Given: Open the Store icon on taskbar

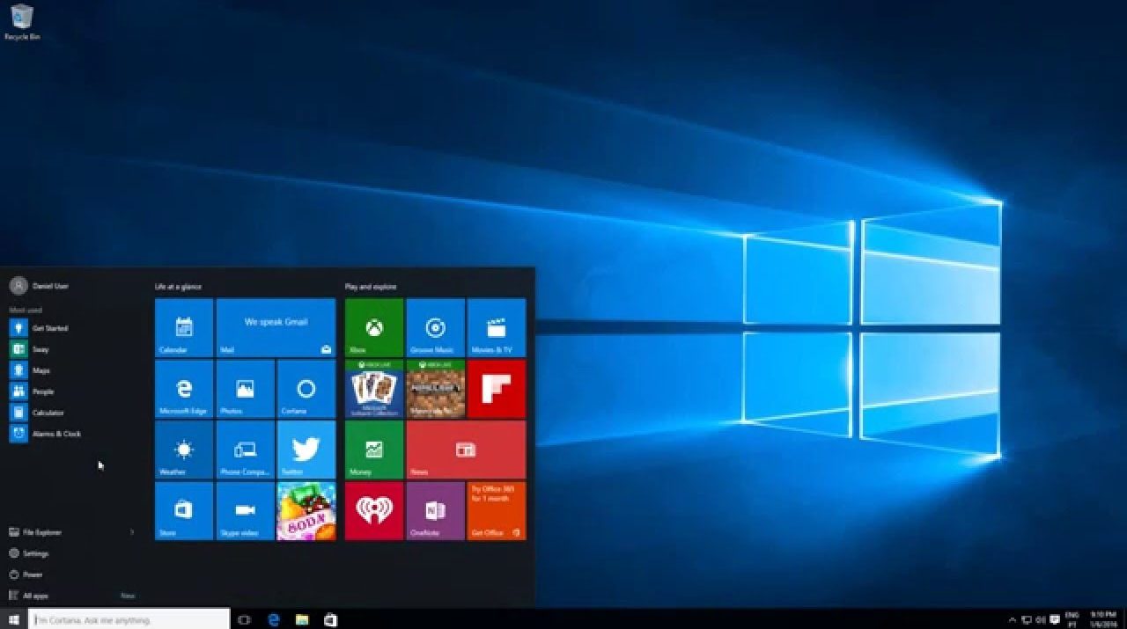Looking at the screenshot, I should tap(330, 619).
